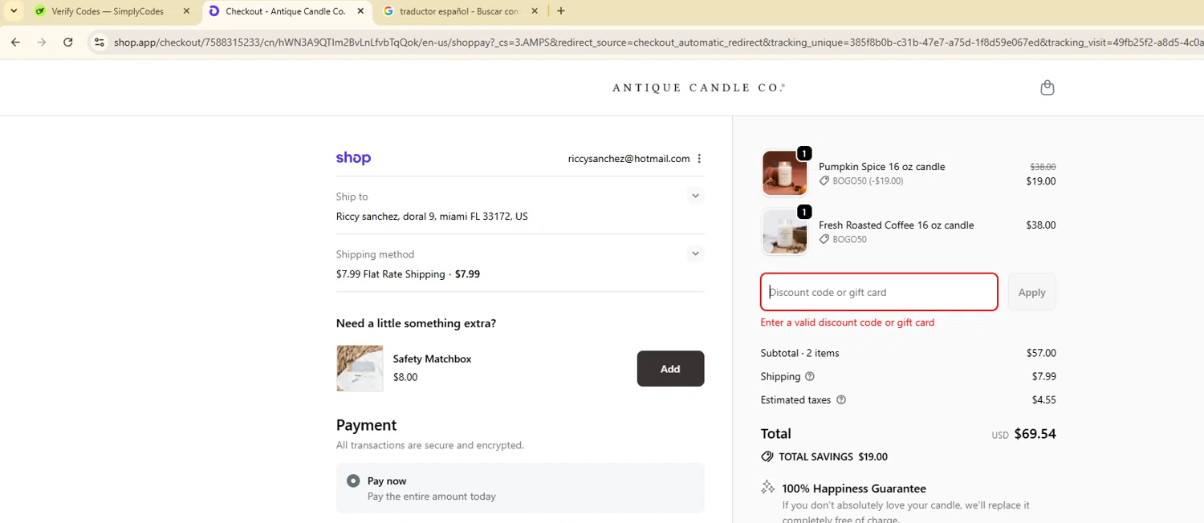Click the estimated taxes value $4.55
Viewport: 1204px width, 523px height.
[x=1043, y=399]
